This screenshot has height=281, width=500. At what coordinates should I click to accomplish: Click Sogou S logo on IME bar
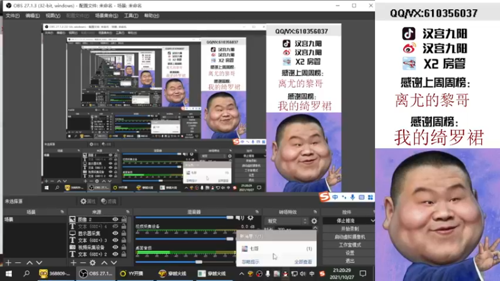click(324, 197)
